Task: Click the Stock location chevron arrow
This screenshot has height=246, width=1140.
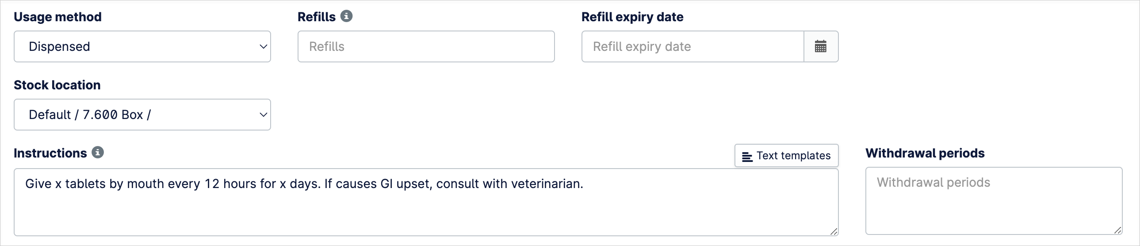Action: (263, 115)
